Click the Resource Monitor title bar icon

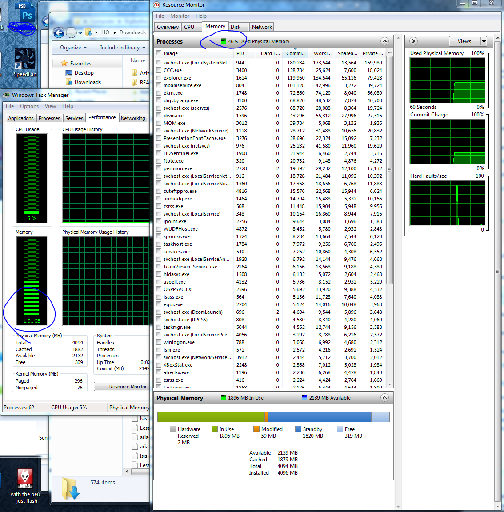(157, 4)
